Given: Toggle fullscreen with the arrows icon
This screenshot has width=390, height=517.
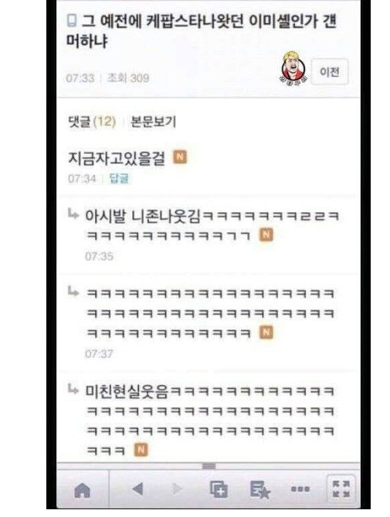Looking at the screenshot, I should 341,489.
